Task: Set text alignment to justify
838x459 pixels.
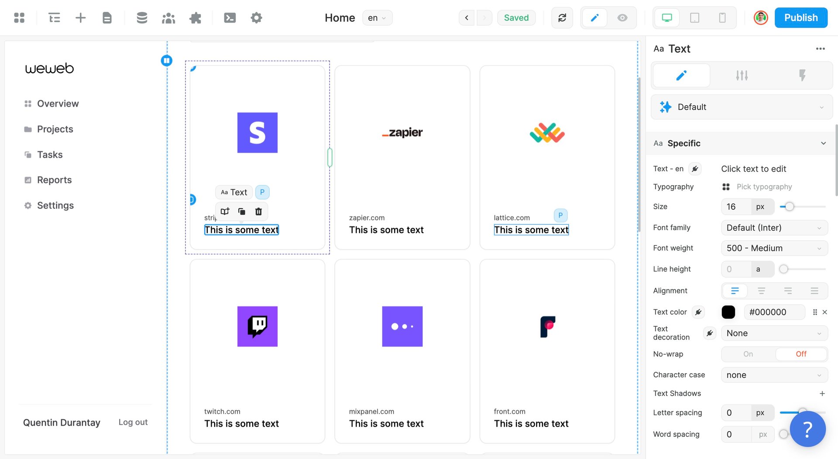Action: click(814, 291)
